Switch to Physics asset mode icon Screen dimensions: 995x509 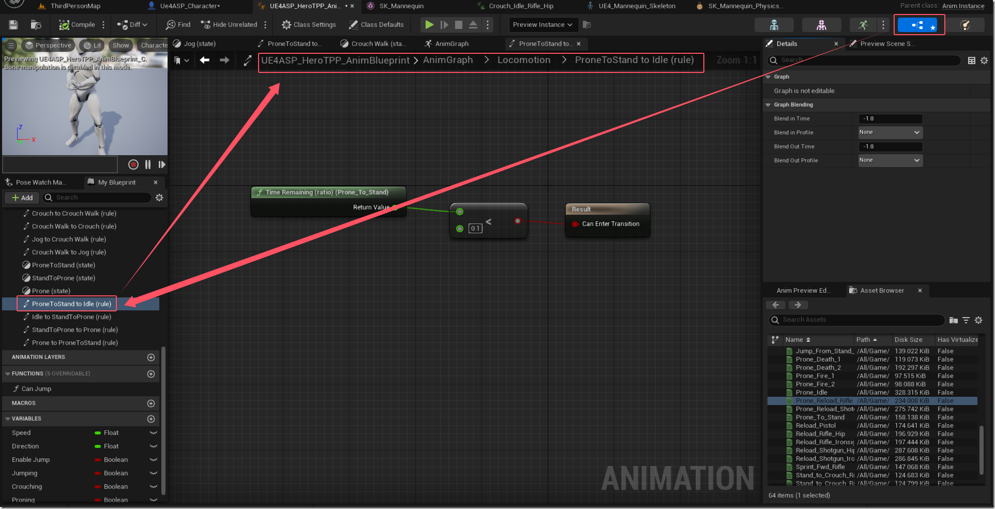(x=965, y=25)
